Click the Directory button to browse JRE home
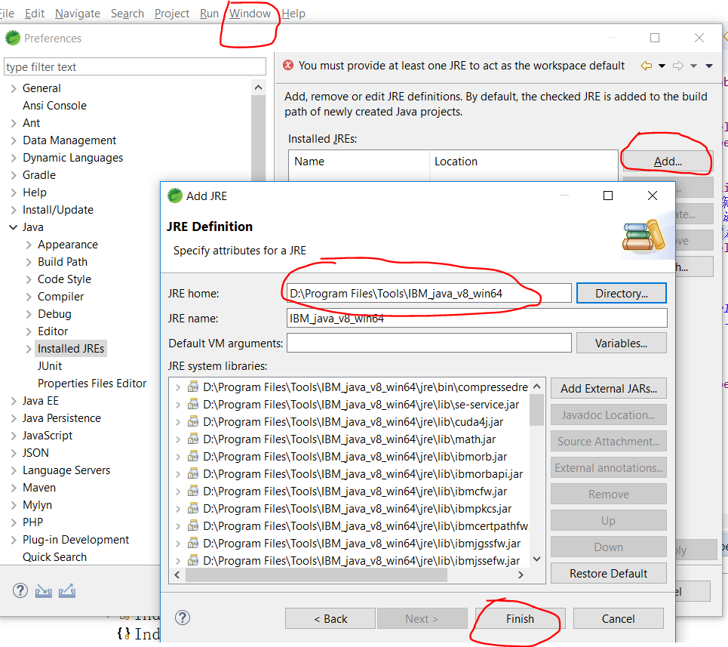728x647 pixels. (621, 292)
